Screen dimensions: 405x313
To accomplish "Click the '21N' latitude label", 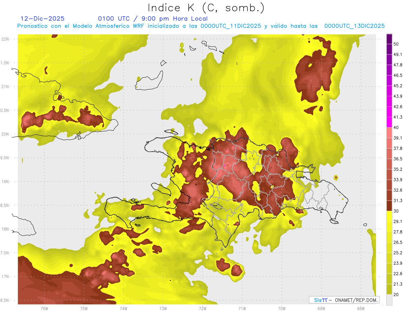I will (x=5, y=86).
